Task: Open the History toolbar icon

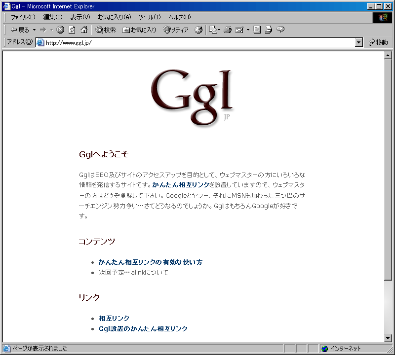Action: [x=198, y=30]
